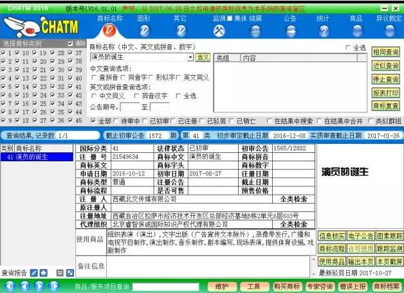This screenshot has width=404, height=293.
Task: Click the 错误上报 button
Action: [x=353, y=287]
